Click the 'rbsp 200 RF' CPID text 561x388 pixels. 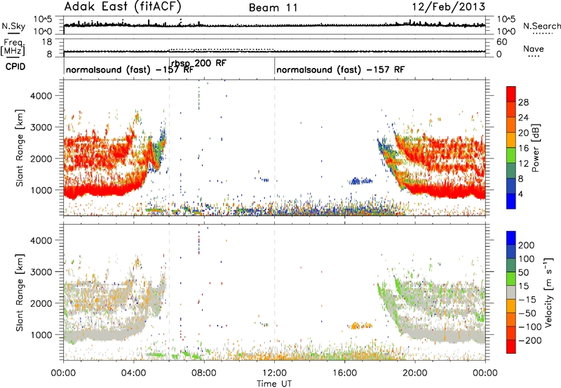click(198, 63)
